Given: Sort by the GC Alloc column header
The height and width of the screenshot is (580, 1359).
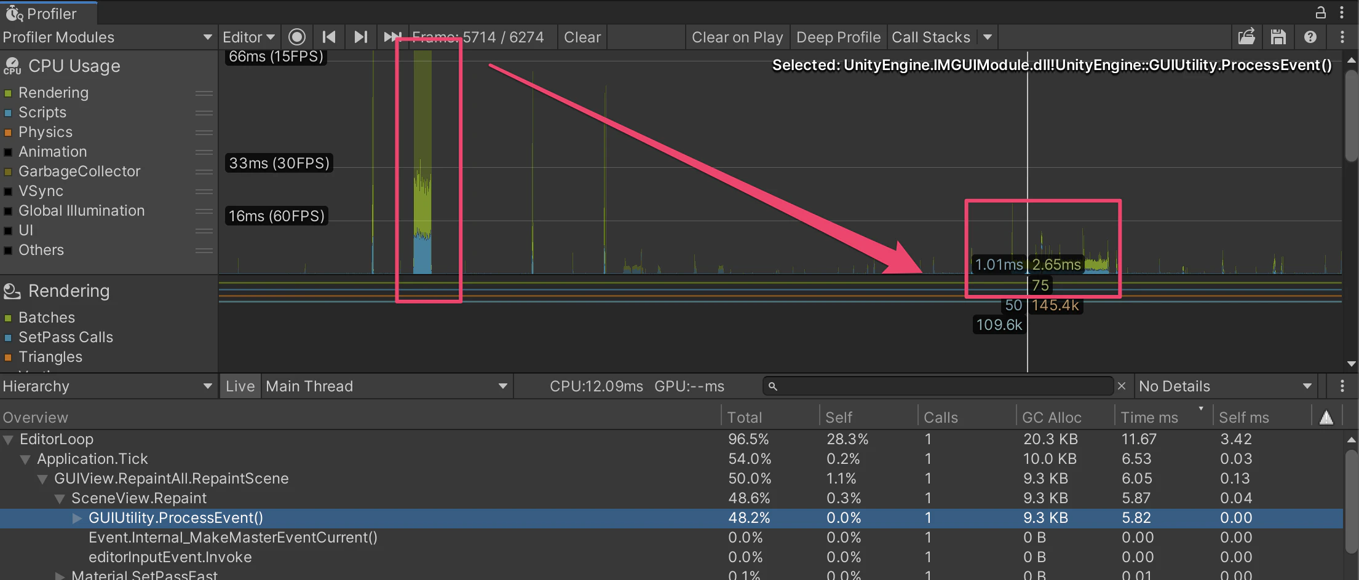Looking at the screenshot, I should click(x=1065, y=418).
